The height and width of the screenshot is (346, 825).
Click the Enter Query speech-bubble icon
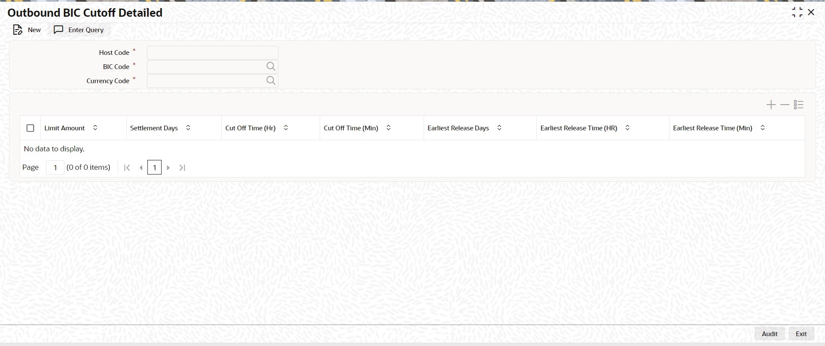(58, 30)
